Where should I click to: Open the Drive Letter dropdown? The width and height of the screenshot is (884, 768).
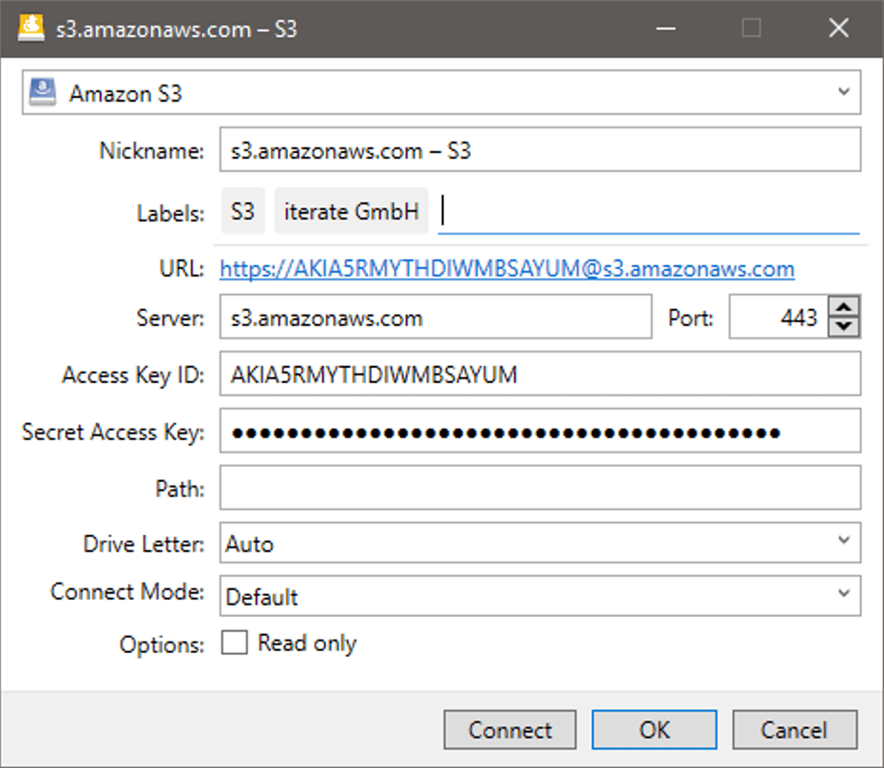(x=540, y=543)
